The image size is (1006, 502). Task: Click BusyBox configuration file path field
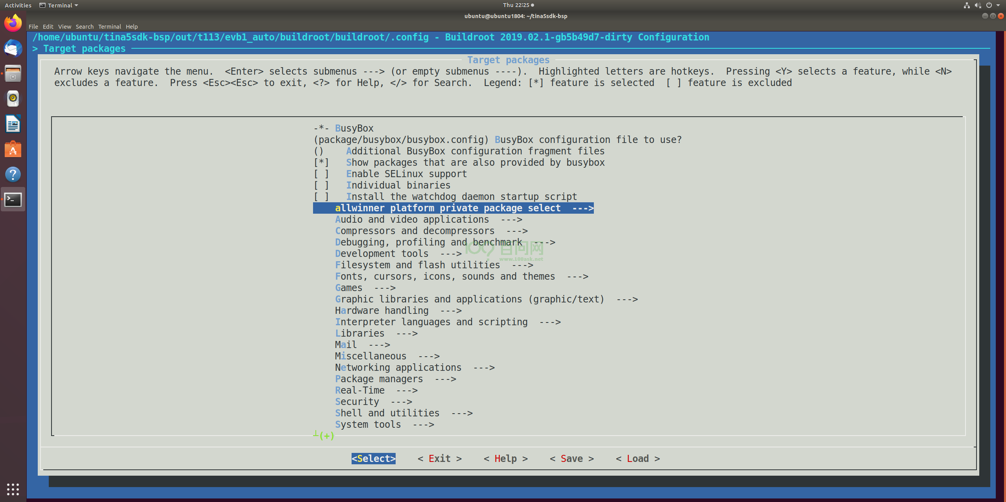(401, 140)
